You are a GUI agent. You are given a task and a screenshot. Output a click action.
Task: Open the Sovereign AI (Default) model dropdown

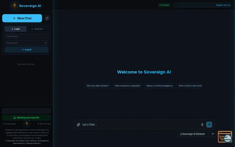click(x=196, y=134)
